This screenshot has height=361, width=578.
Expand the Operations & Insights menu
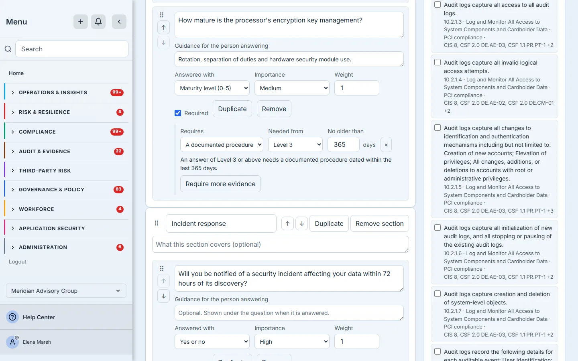(66, 93)
